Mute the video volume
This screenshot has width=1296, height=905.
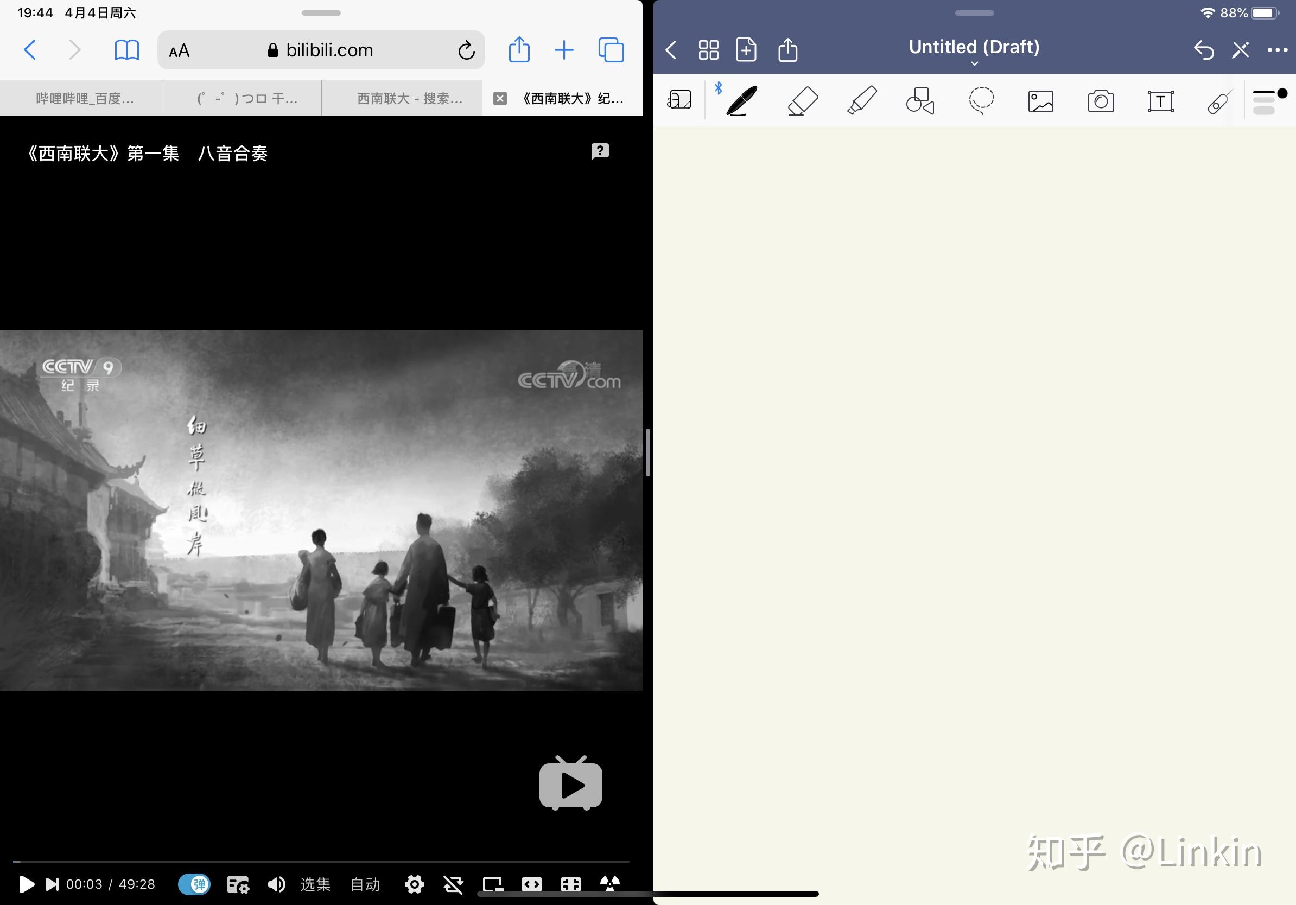[276, 884]
